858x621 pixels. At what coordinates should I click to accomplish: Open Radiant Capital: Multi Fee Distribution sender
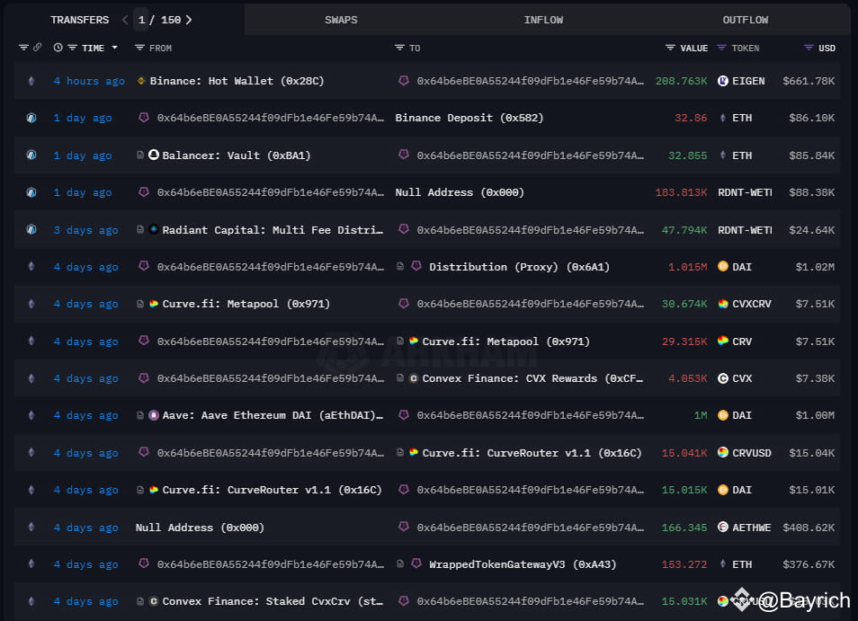(x=273, y=230)
